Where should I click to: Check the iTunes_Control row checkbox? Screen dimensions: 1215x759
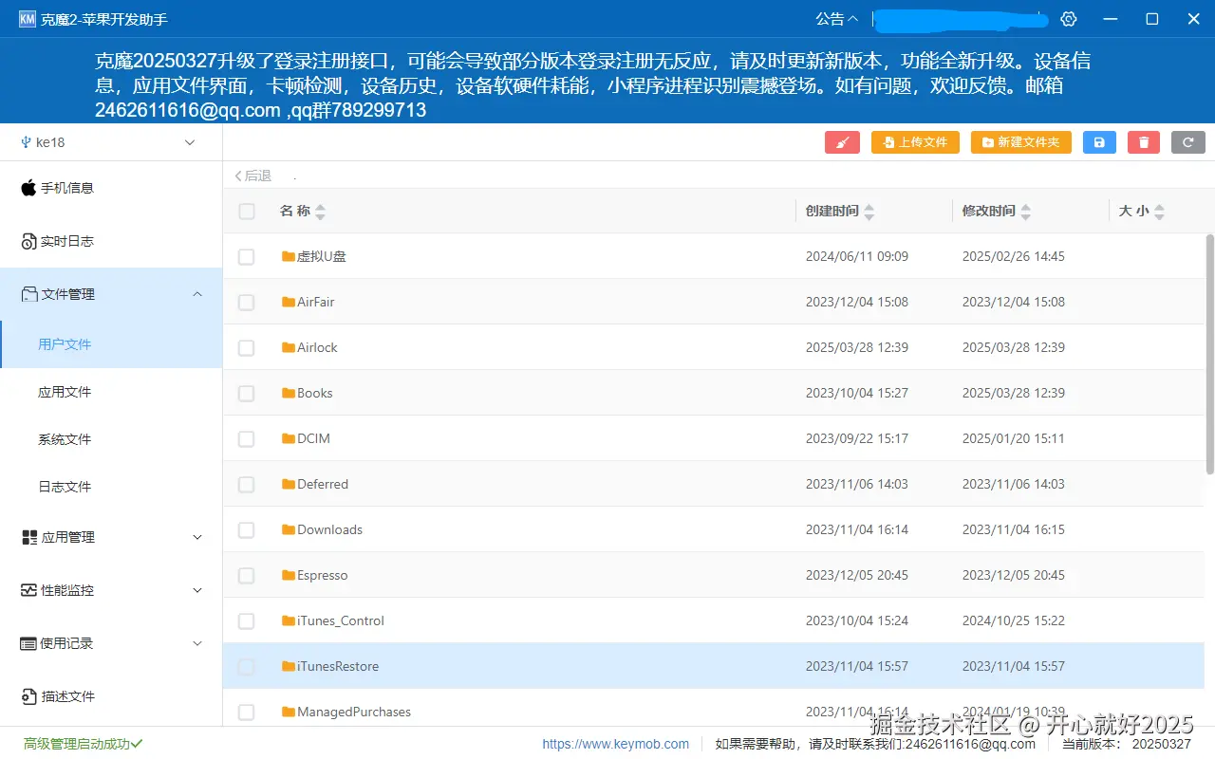pos(246,621)
